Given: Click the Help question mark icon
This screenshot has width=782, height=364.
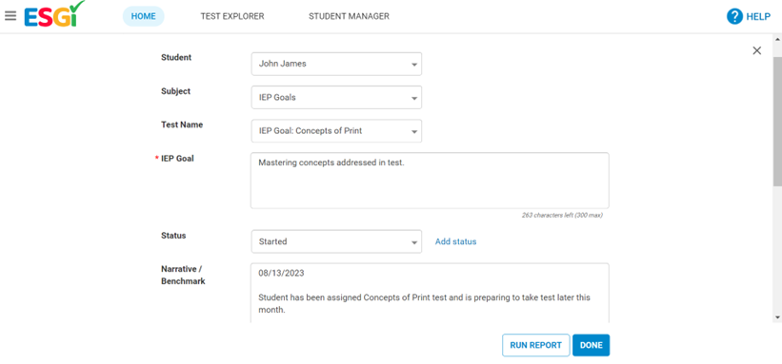Looking at the screenshot, I should 734,16.
